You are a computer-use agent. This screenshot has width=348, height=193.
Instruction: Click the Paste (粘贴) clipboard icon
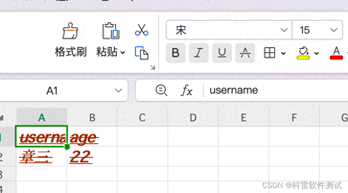coord(111,31)
